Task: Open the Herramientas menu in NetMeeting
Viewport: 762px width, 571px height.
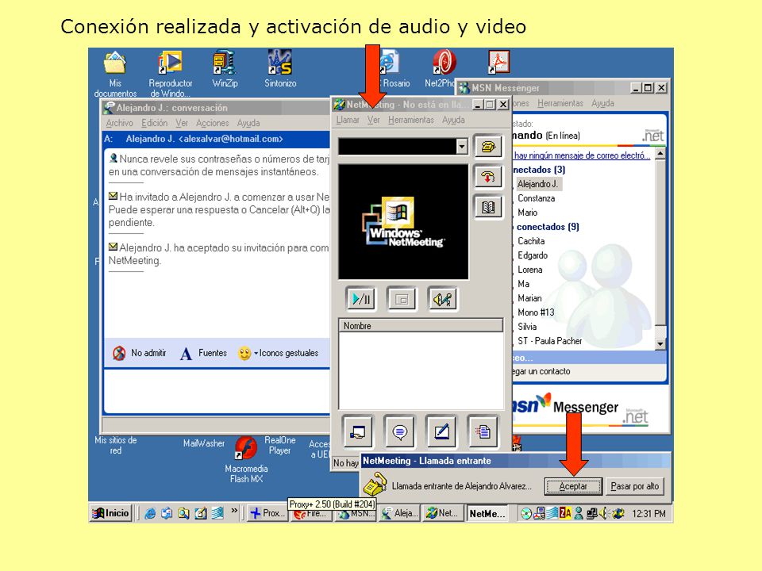Action: (410, 120)
